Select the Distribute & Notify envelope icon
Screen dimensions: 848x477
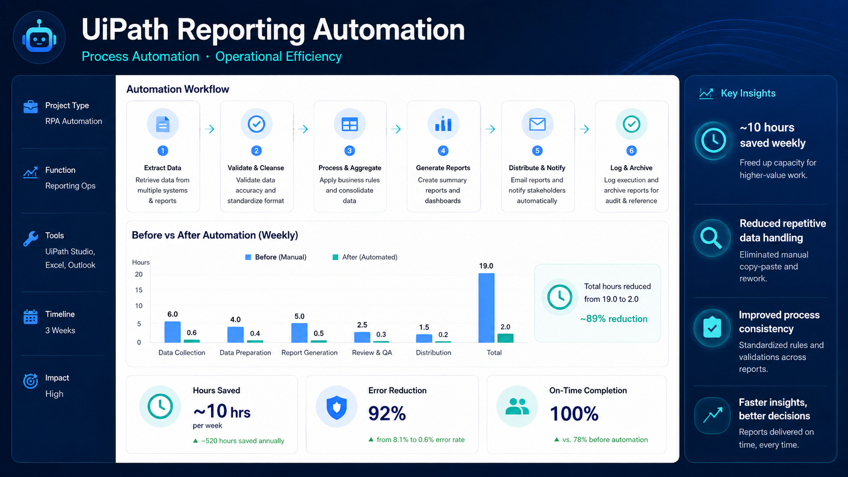click(x=537, y=124)
